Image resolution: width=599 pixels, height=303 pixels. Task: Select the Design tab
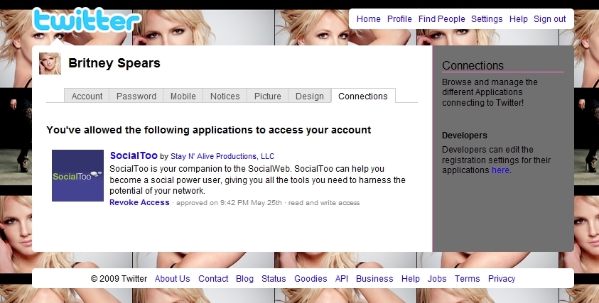pyautogui.click(x=309, y=97)
